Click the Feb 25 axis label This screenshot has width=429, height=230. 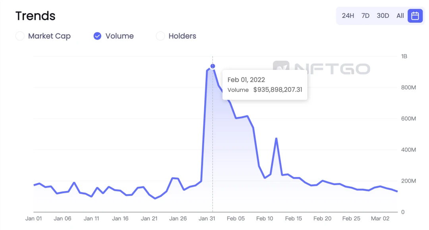pyautogui.click(x=351, y=218)
